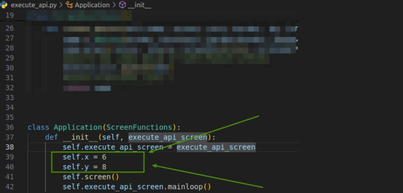Screen dimensions: 403x193
Task: Select line number 38 in the gutter
Action: (9, 147)
